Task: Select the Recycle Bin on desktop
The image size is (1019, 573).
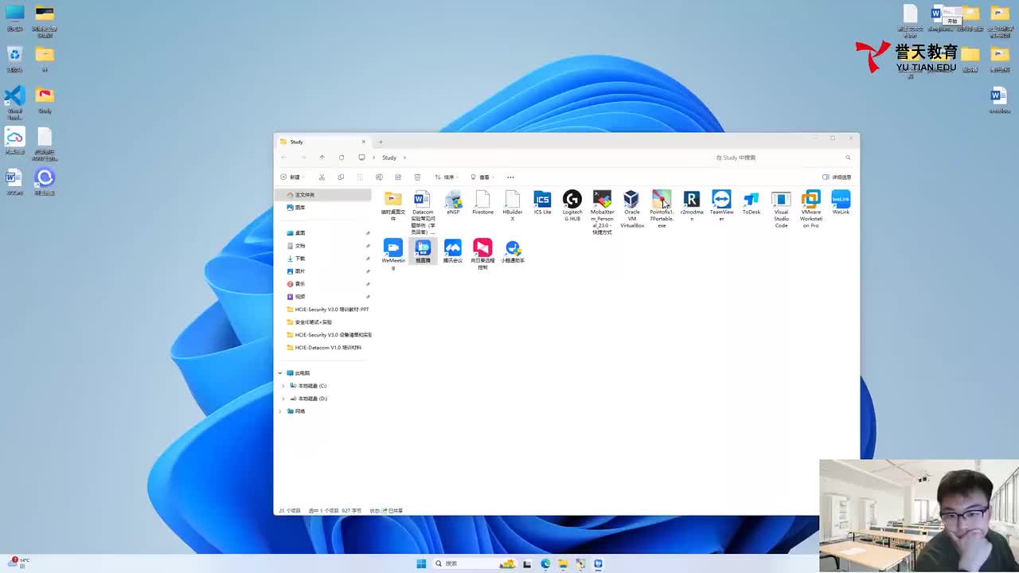Action: (14, 60)
